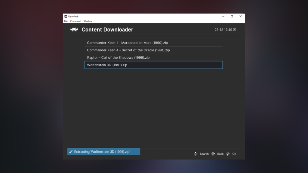This screenshot has width=308, height=173.
Task: Select Commander Keen 1 - Marooned on Mars zip
Action: [154, 43]
